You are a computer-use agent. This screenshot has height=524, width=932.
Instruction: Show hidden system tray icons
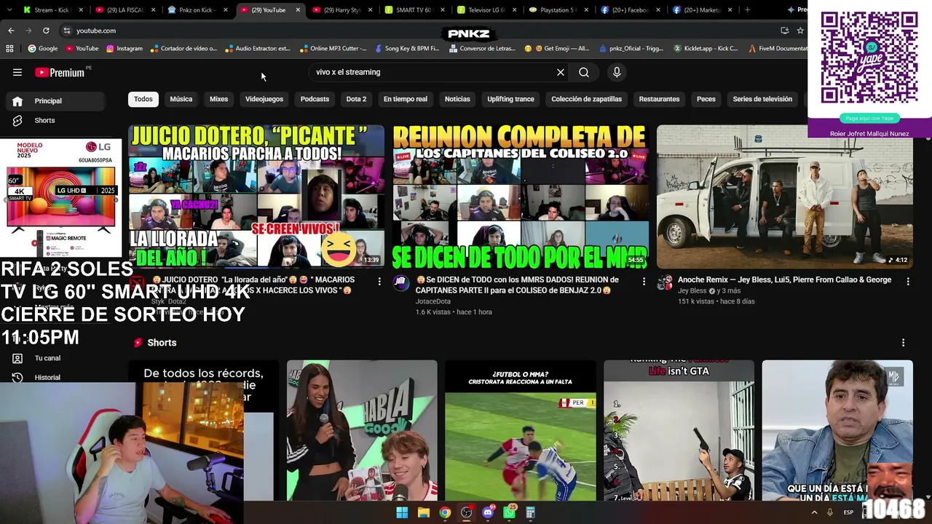pos(814,512)
